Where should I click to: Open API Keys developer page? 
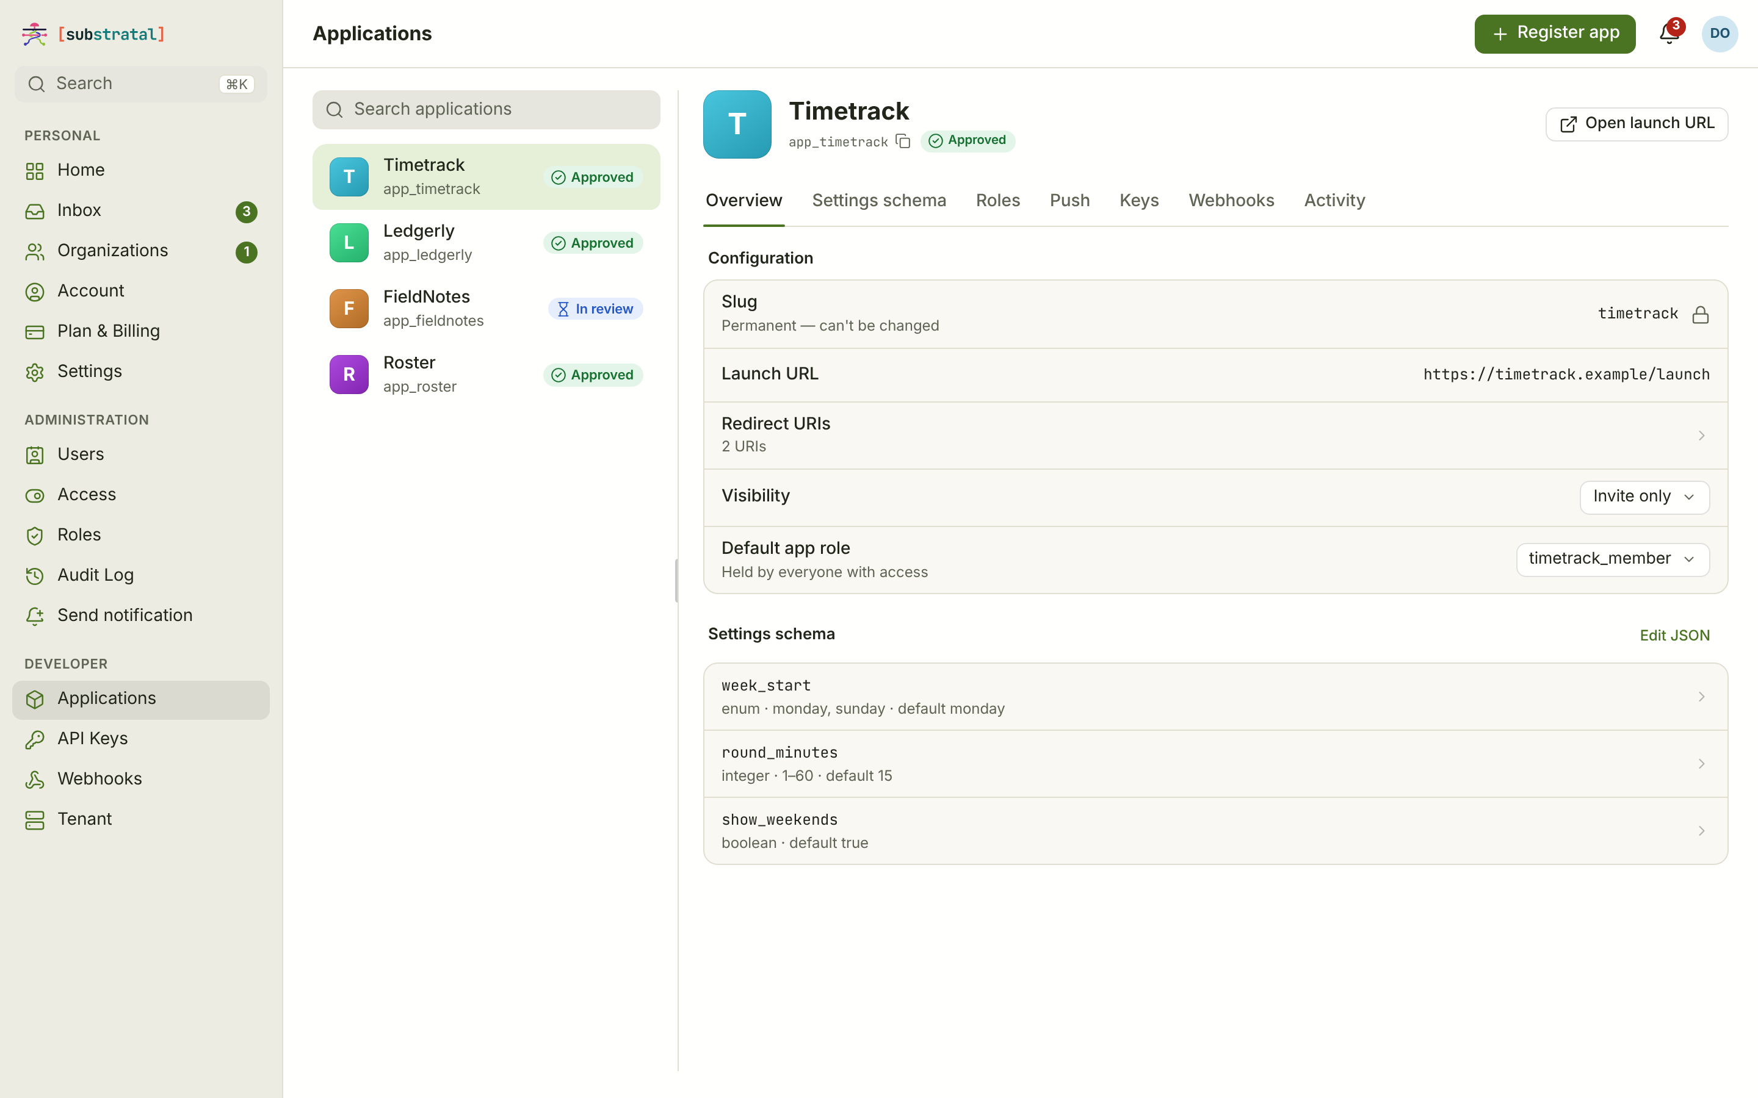tap(141, 739)
